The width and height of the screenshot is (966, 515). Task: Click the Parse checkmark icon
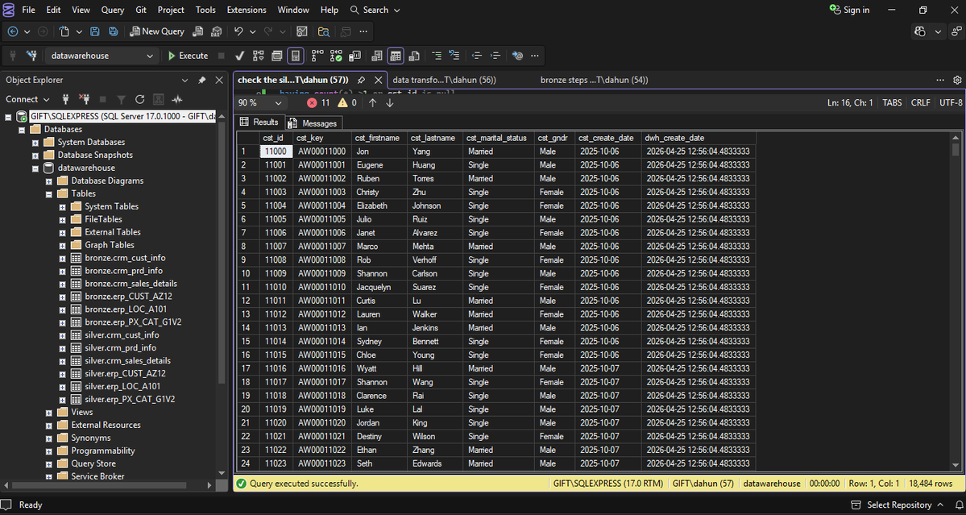coord(240,56)
